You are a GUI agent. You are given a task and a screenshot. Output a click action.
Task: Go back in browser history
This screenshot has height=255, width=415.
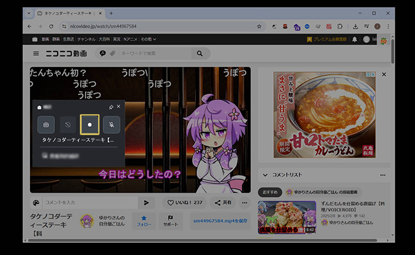tap(29, 26)
